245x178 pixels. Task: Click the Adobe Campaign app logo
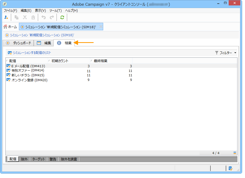coord(5,4)
